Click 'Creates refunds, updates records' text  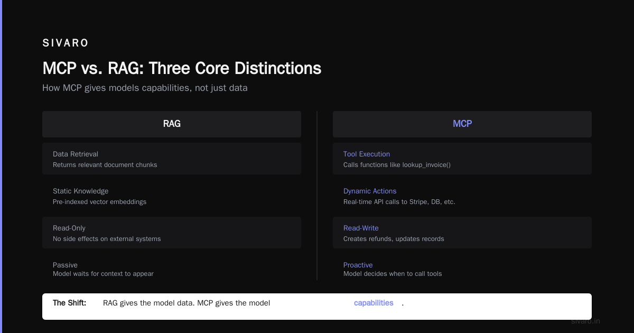point(394,239)
